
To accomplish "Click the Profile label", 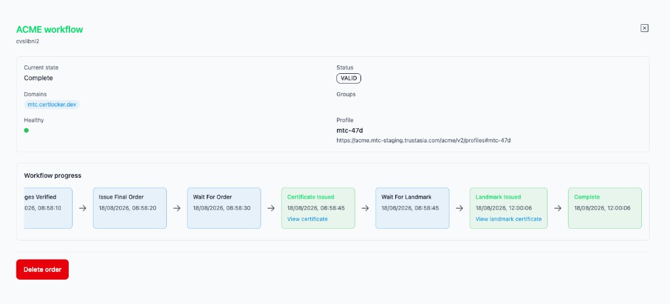I will click(345, 120).
